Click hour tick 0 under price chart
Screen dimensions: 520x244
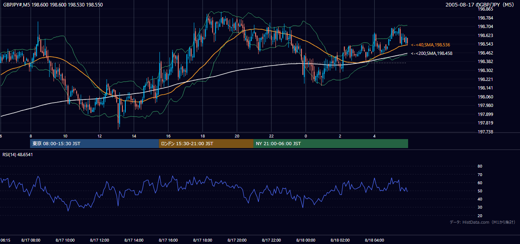coord(306,136)
